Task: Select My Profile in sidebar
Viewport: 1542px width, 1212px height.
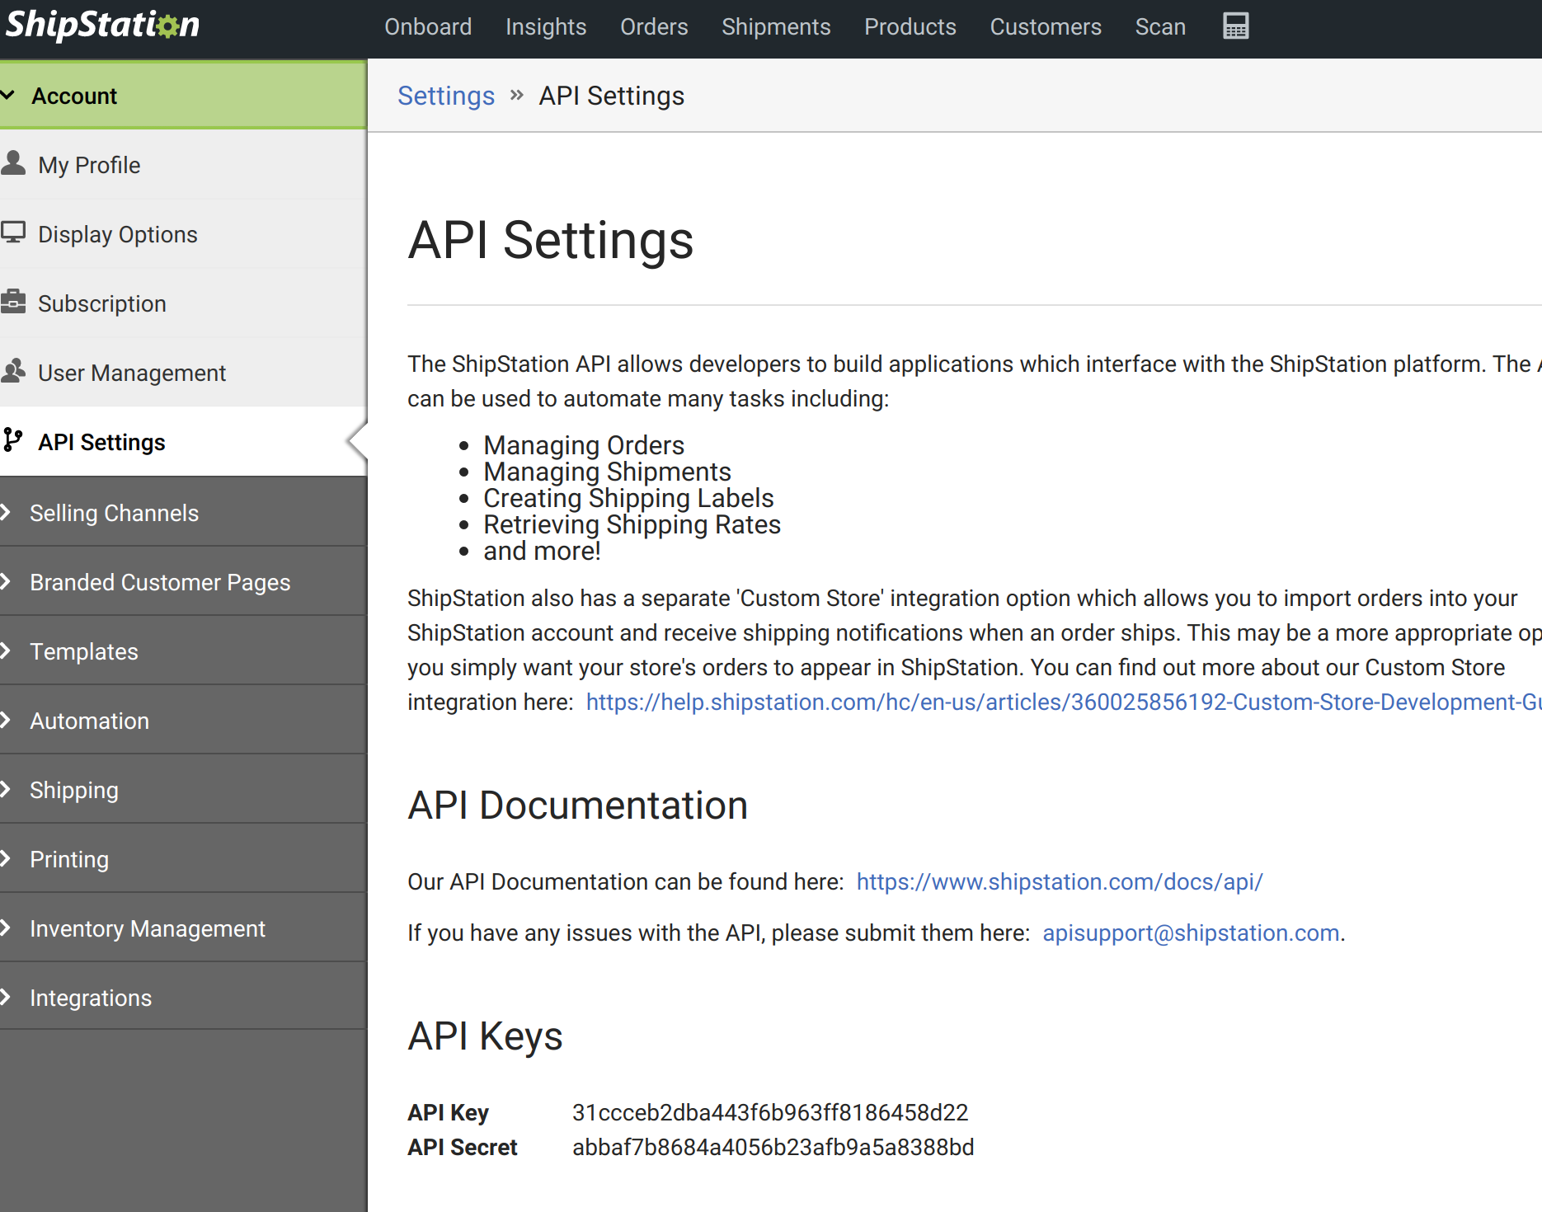Action: (183, 165)
